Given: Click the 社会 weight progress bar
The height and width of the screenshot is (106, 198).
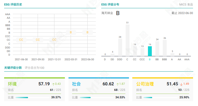Looking at the screenshot, I should click(x=97, y=97).
